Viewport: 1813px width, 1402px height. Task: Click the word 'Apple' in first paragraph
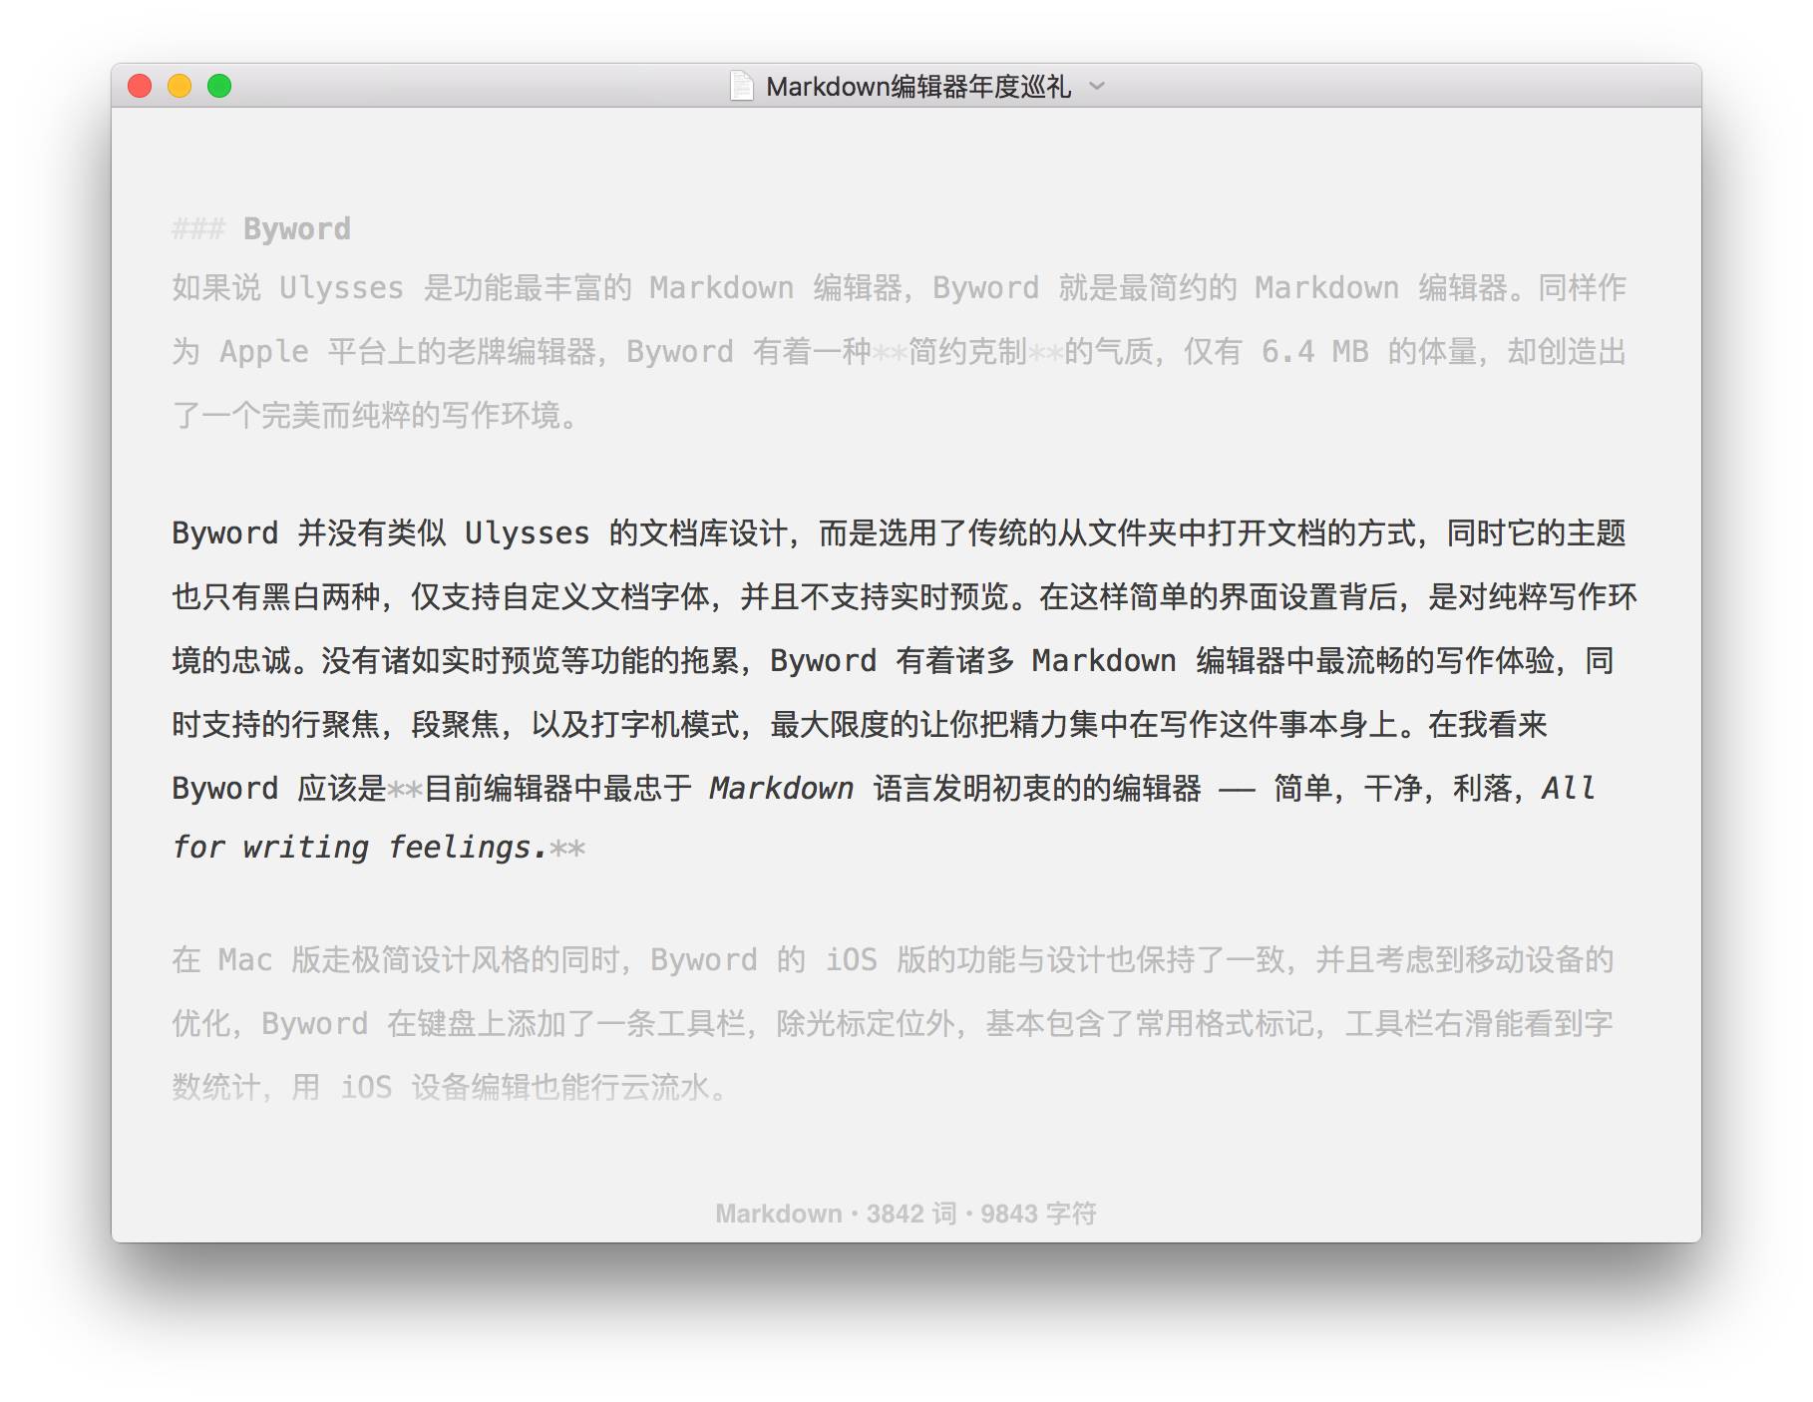264,352
